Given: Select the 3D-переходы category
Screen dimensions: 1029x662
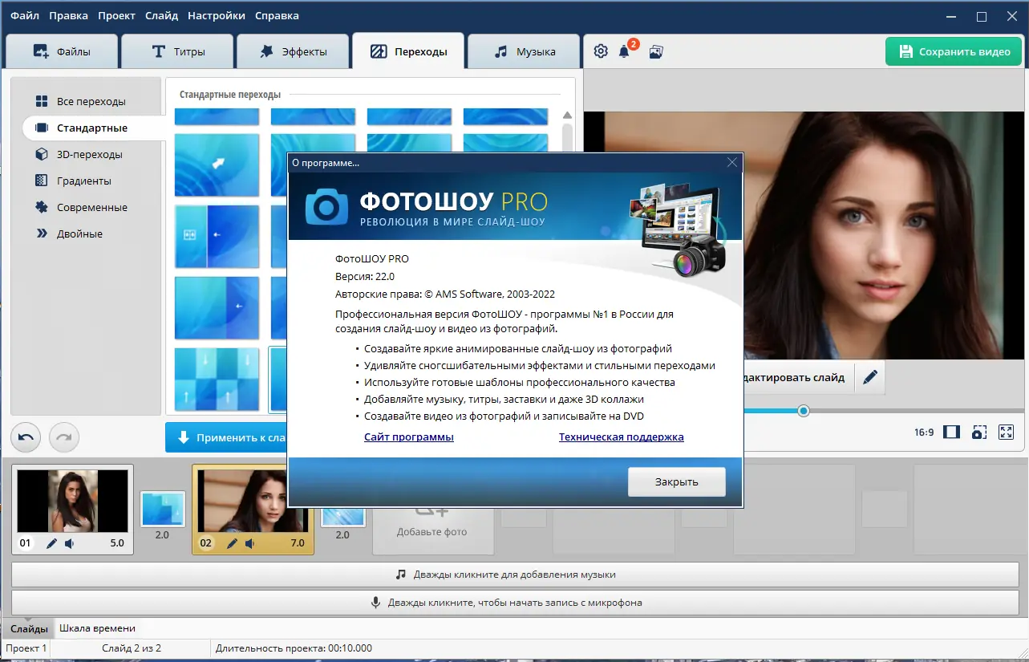Looking at the screenshot, I should coord(89,154).
